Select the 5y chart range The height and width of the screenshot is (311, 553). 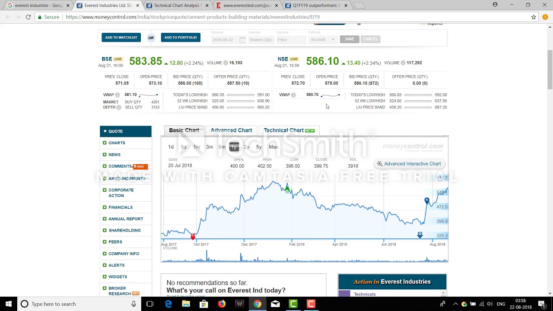pyautogui.click(x=259, y=147)
